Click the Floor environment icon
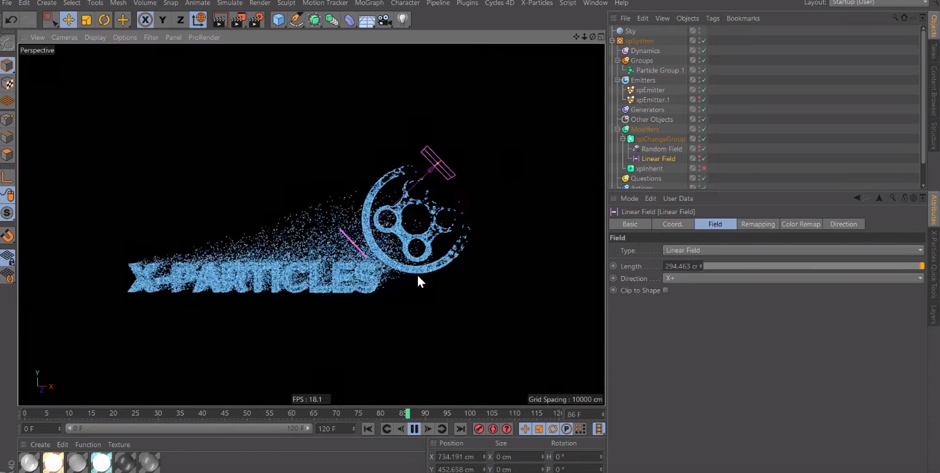This screenshot has width=940, height=473. coord(367,21)
